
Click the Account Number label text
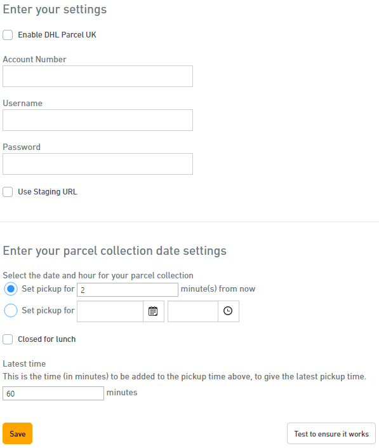tap(34, 59)
